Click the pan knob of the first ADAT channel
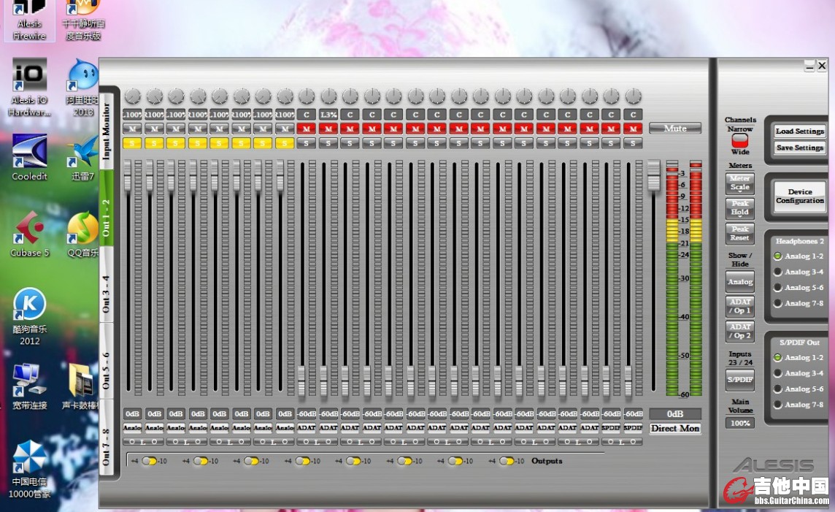 click(x=307, y=96)
